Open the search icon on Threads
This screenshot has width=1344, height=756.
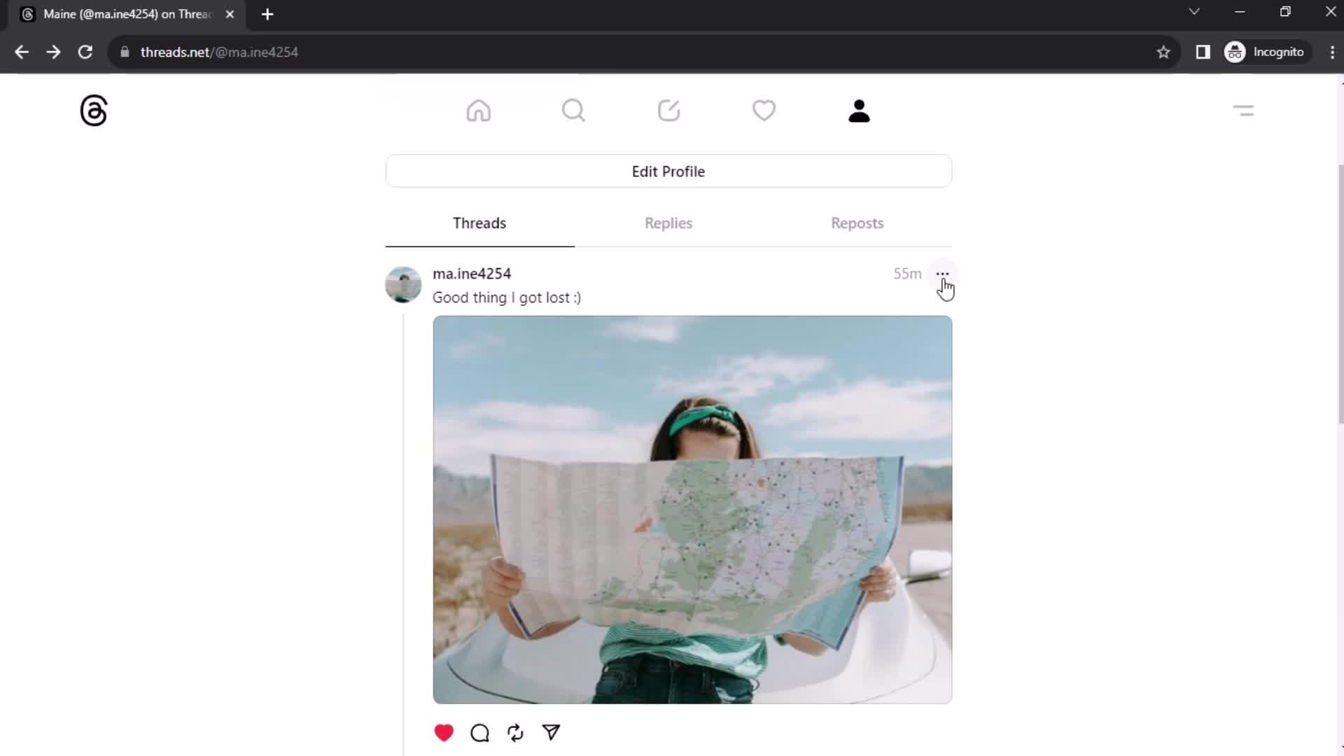[x=573, y=110]
